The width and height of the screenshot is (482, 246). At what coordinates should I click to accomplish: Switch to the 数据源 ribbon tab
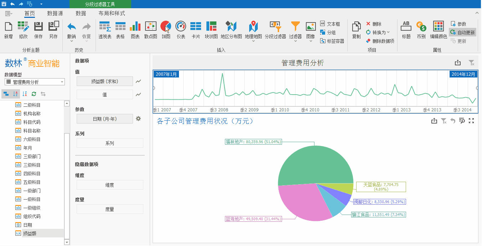click(54, 13)
